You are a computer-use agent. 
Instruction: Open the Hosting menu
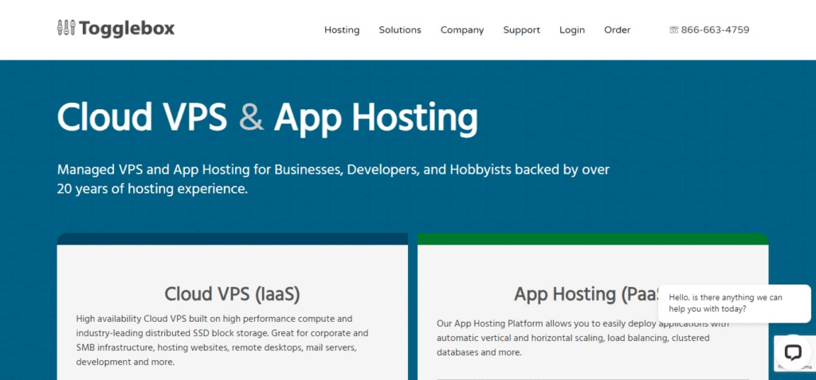341,30
